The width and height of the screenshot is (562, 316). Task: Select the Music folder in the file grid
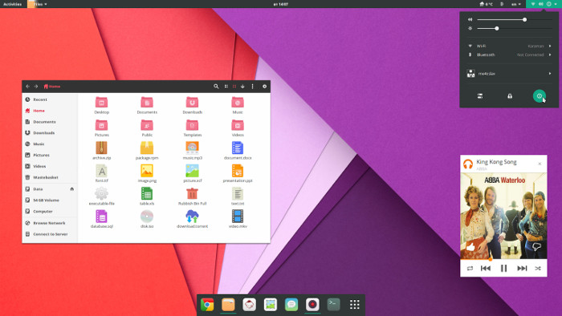tap(238, 103)
